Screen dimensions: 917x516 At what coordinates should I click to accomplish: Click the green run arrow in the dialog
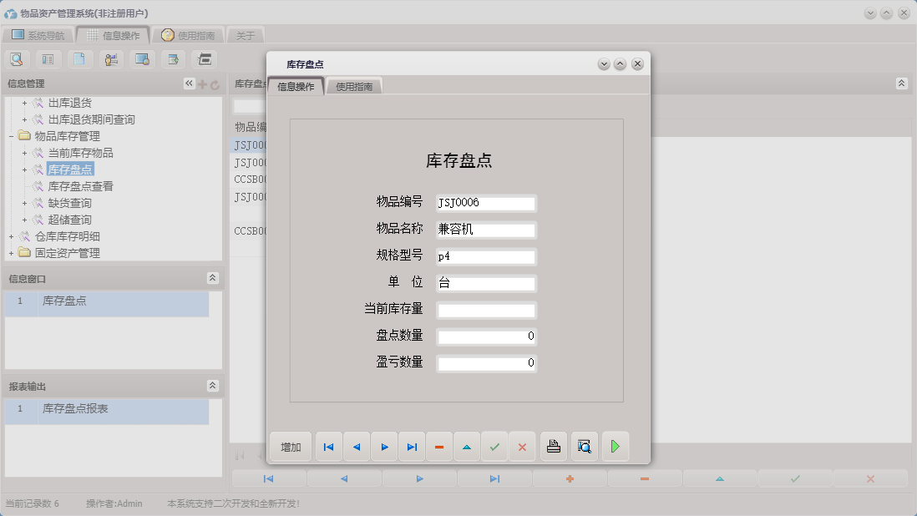616,446
